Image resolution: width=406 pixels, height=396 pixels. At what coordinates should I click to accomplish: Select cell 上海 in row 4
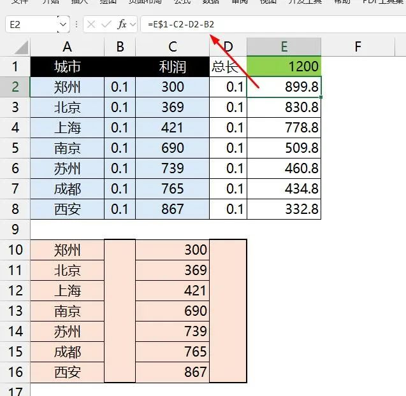coord(68,128)
